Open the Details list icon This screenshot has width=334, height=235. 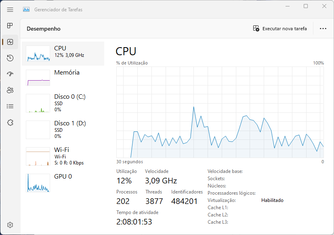pyautogui.click(x=10, y=106)
